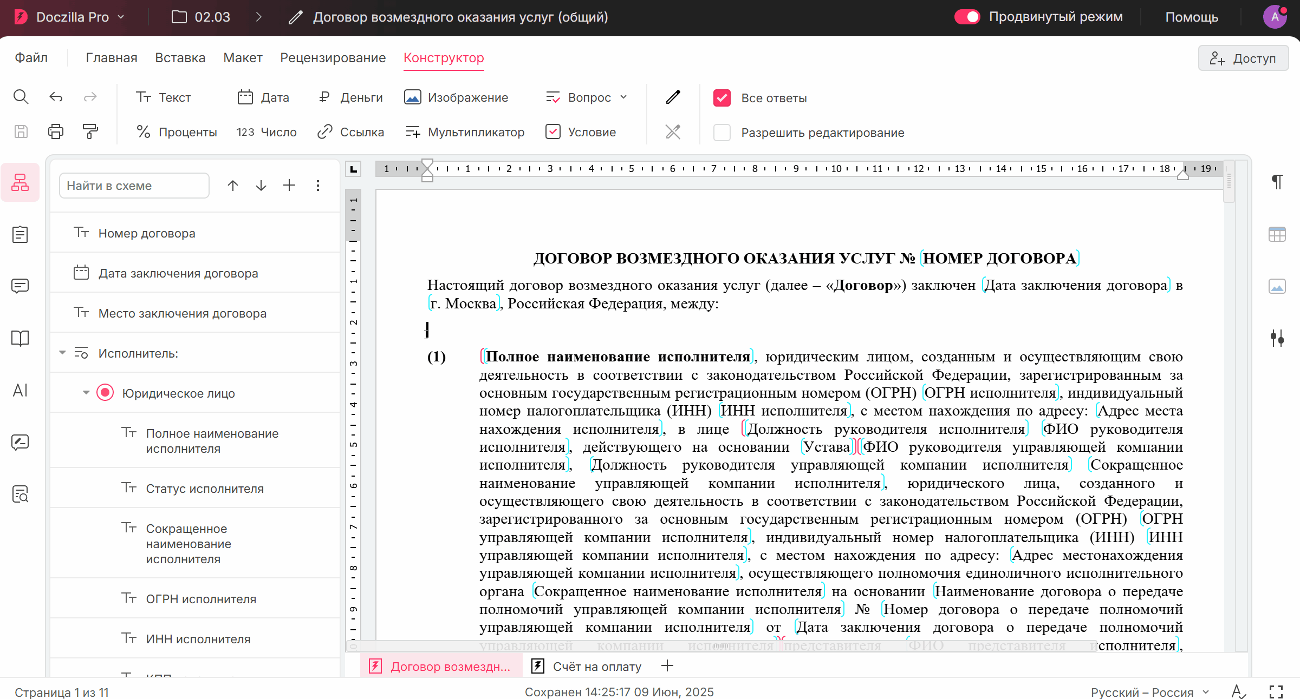This screenshot has width=1300, height=699.
Task: Switch to the Макет tab
Action: coord(243,57)
